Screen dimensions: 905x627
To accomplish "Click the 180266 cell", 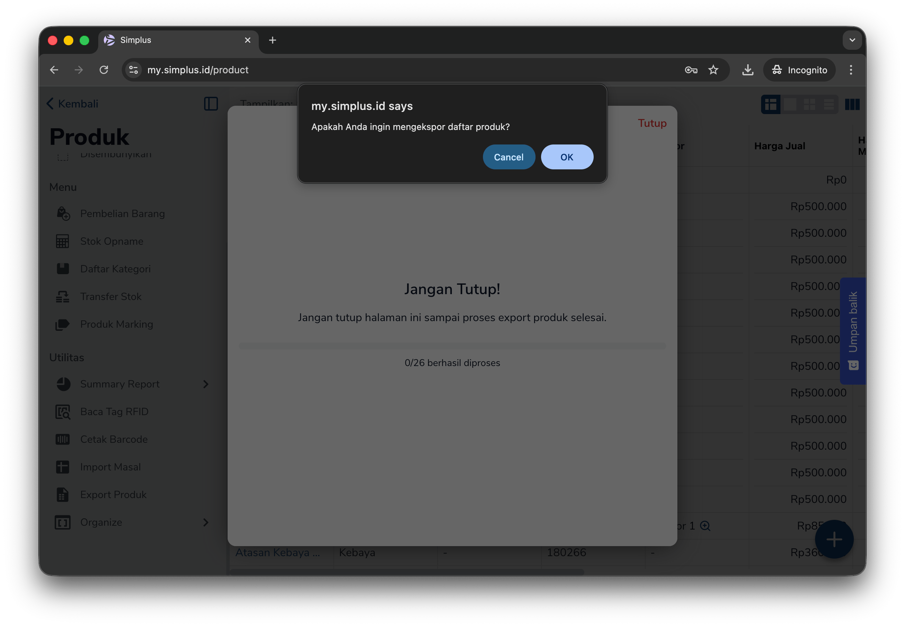I will tap(566, 552).
